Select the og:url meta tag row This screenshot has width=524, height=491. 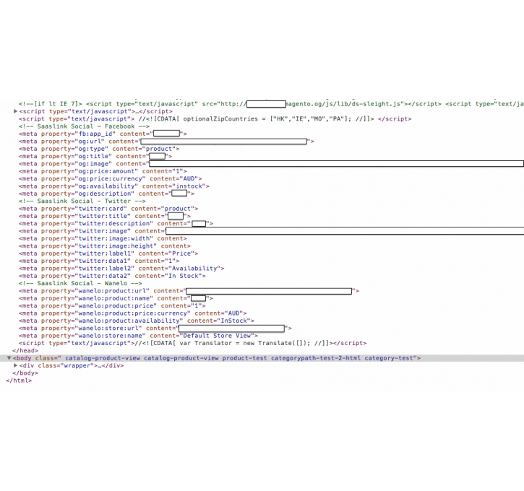tap(166, 142)
